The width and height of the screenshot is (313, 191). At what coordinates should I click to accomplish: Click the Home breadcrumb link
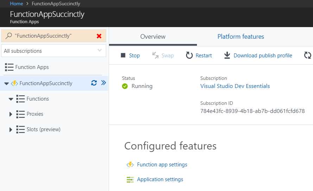click(17, 4)
